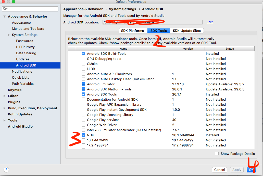The width and height of the screenshot is (263, 176).
Task: Click the green window zoom button
Action: click(14, 2)
